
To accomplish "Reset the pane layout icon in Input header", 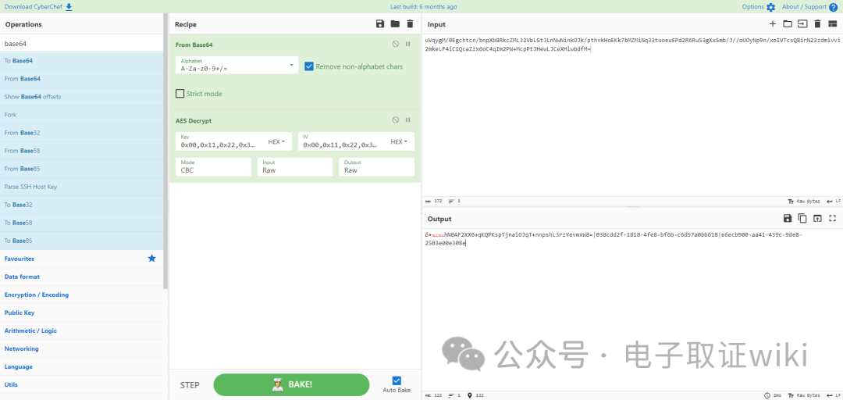I will [x=833, y=23].
